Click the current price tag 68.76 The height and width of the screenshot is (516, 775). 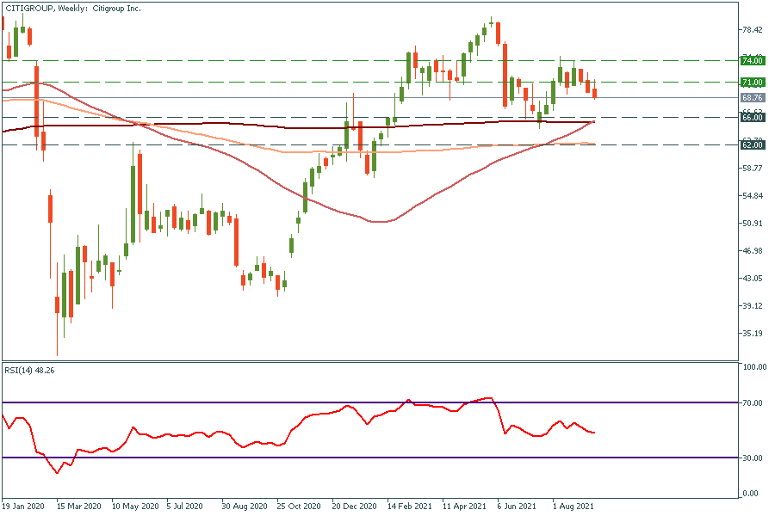752,98
